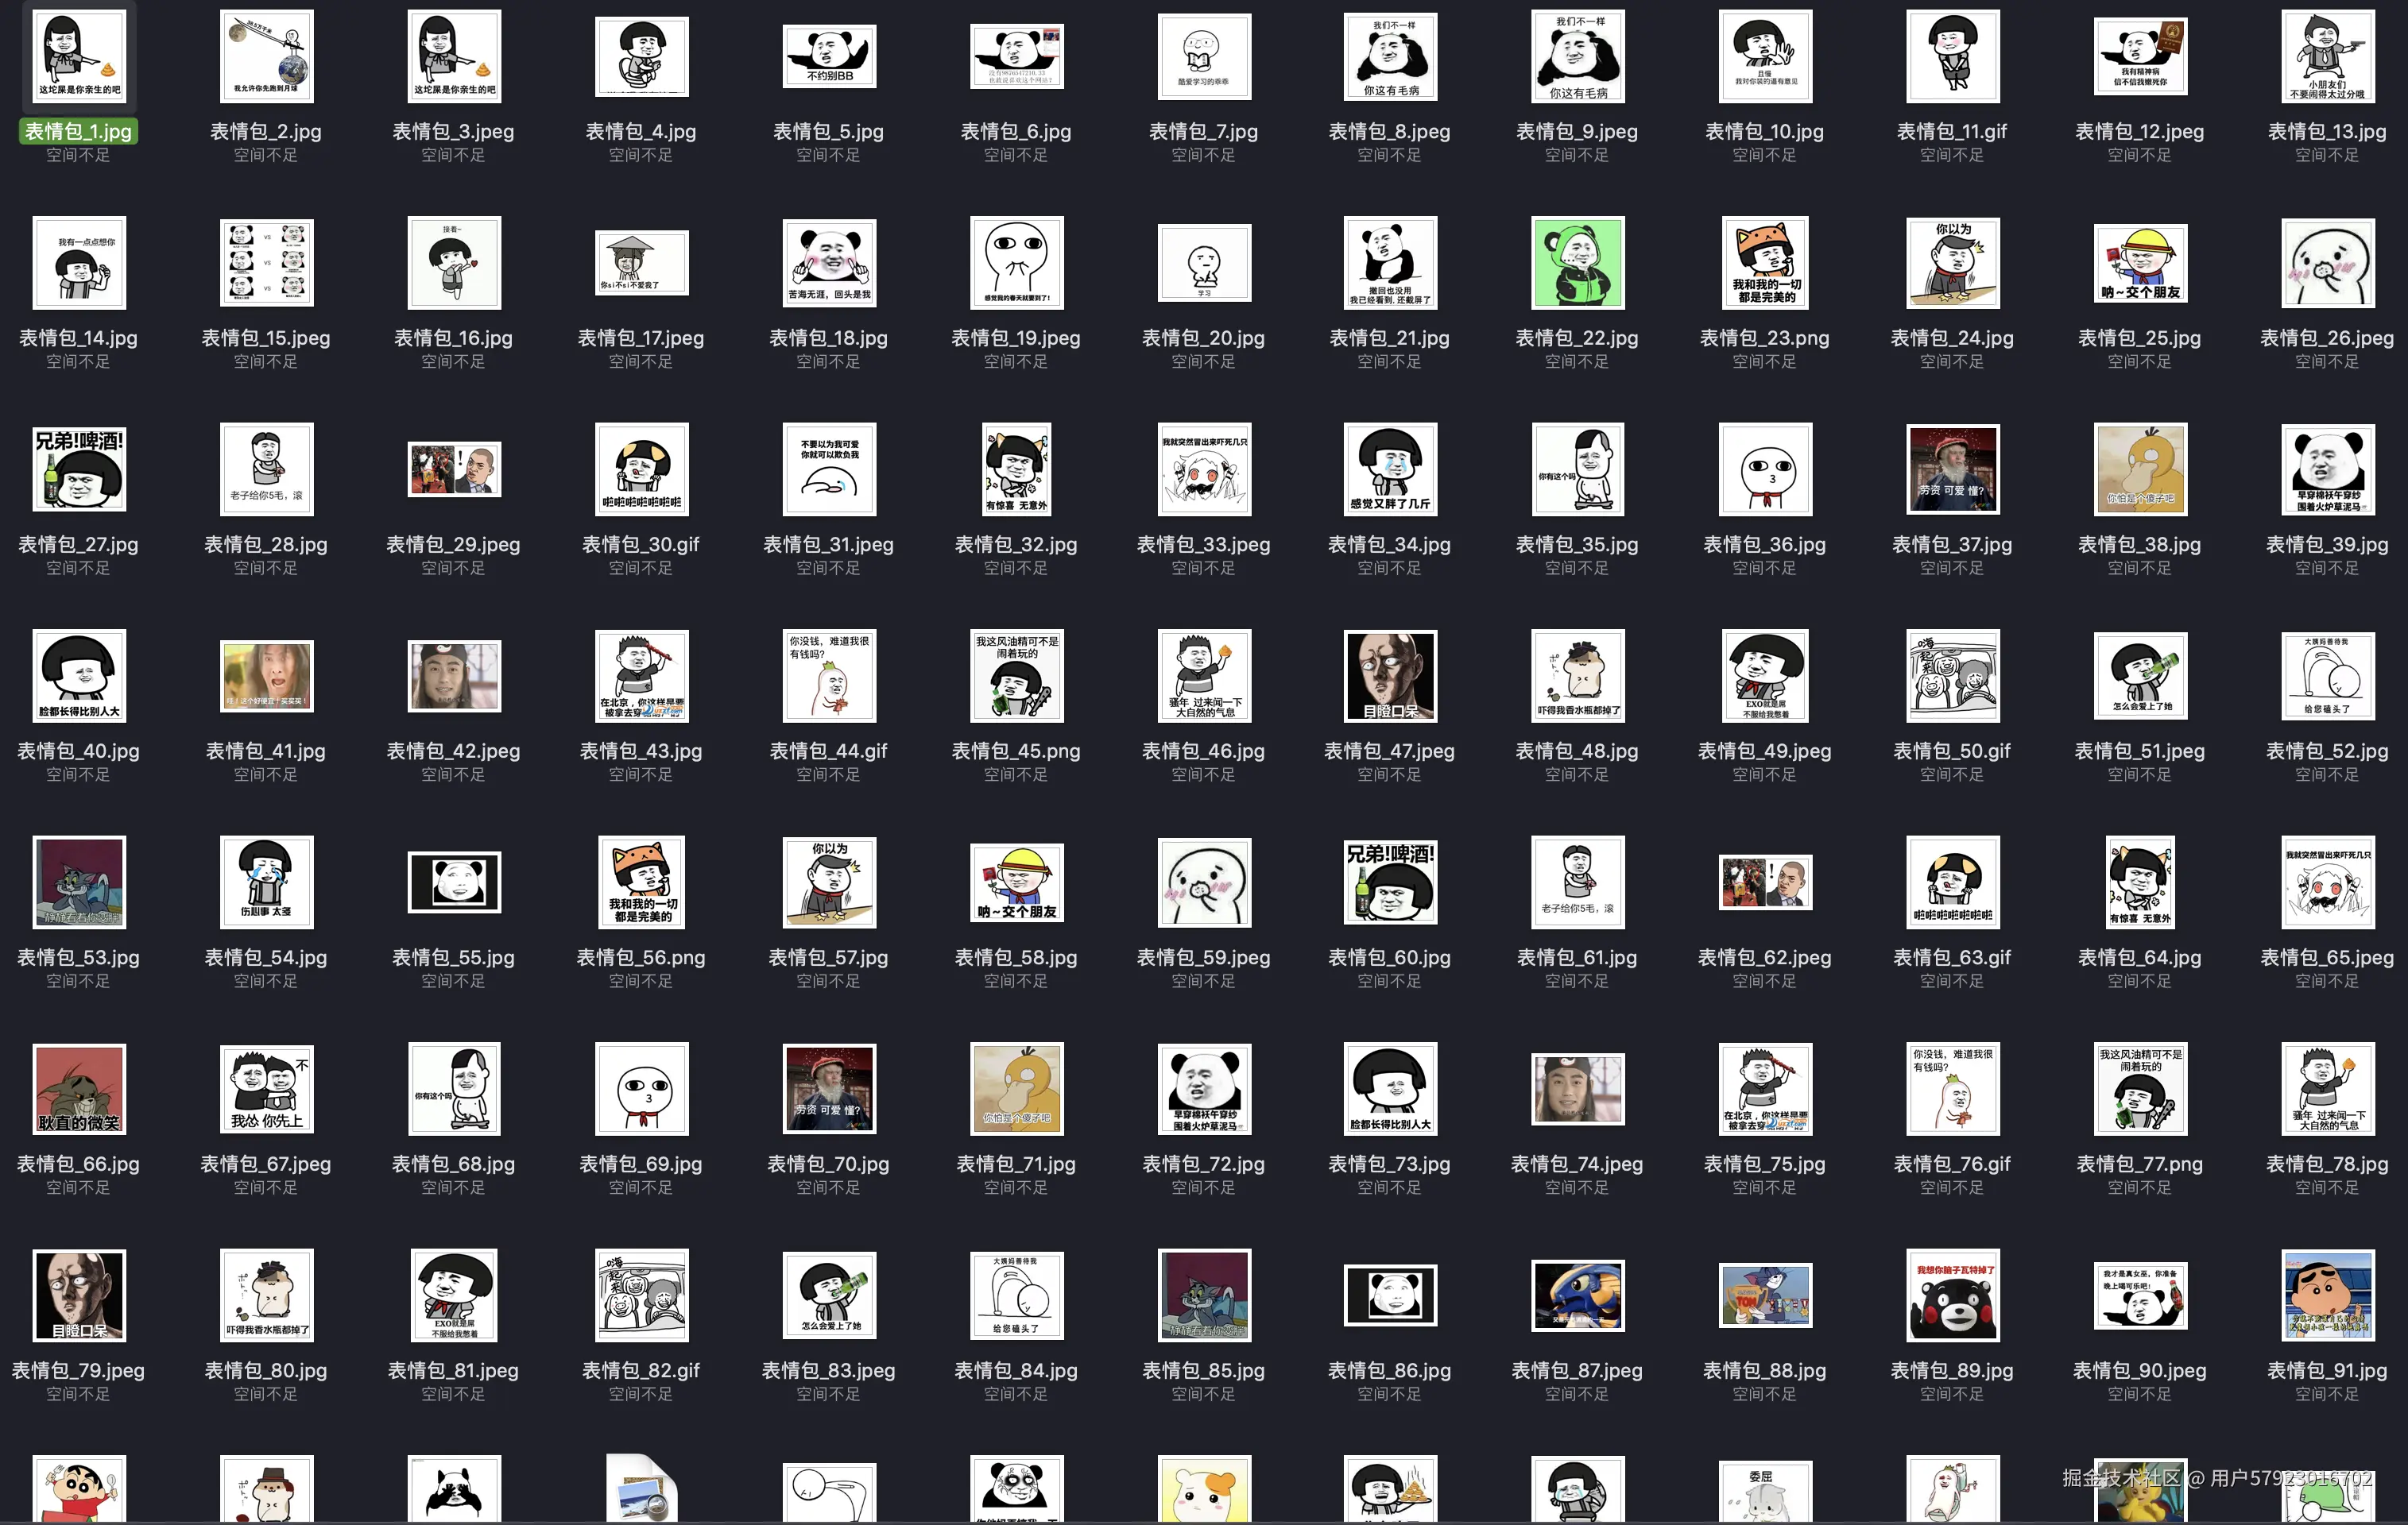Select the 表情包_1.jpg file thumbnail

[x=79, y=56]
